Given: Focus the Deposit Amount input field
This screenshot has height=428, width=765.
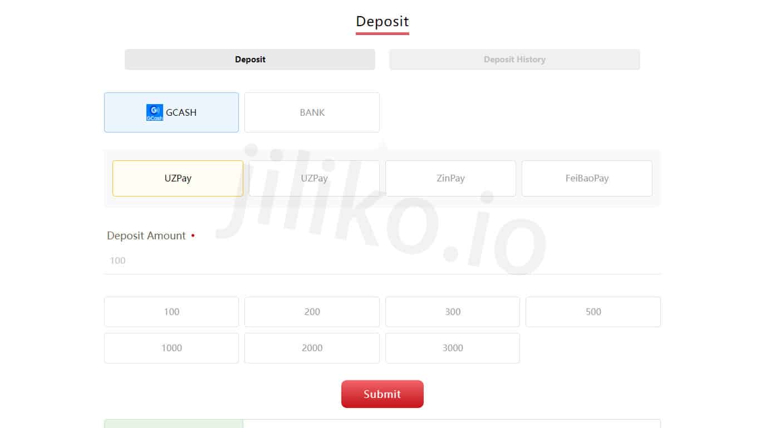Looking at the screenshot, I should (382, 260).
